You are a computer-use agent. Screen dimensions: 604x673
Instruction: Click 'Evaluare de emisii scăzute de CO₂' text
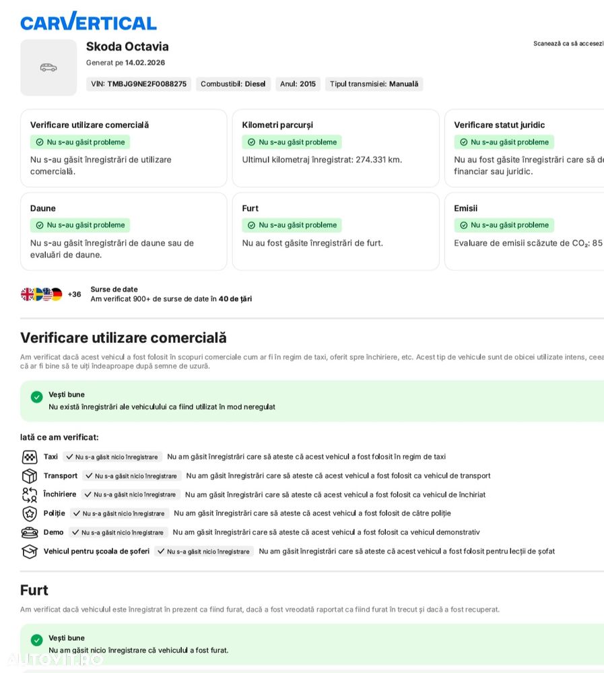(x=529, y=243)
